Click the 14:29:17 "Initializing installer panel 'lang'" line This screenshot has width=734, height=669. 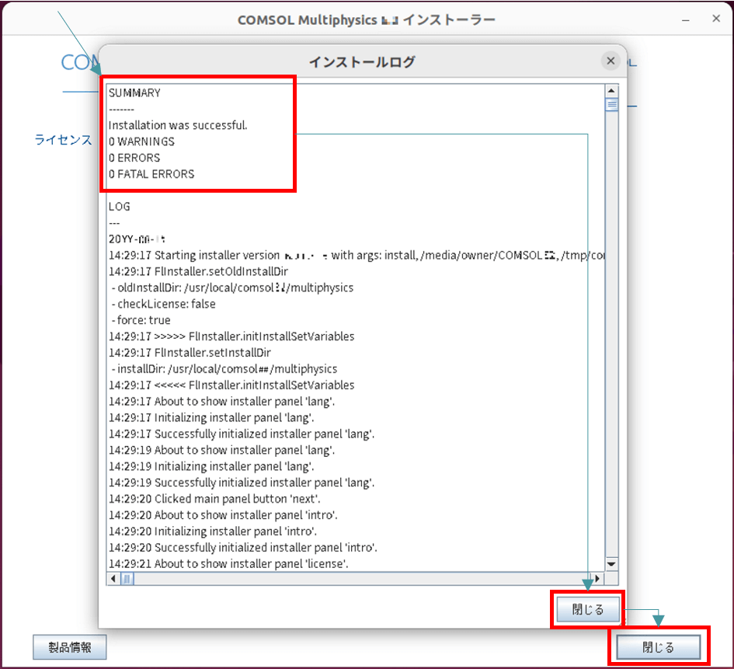[x=211, y=417]
